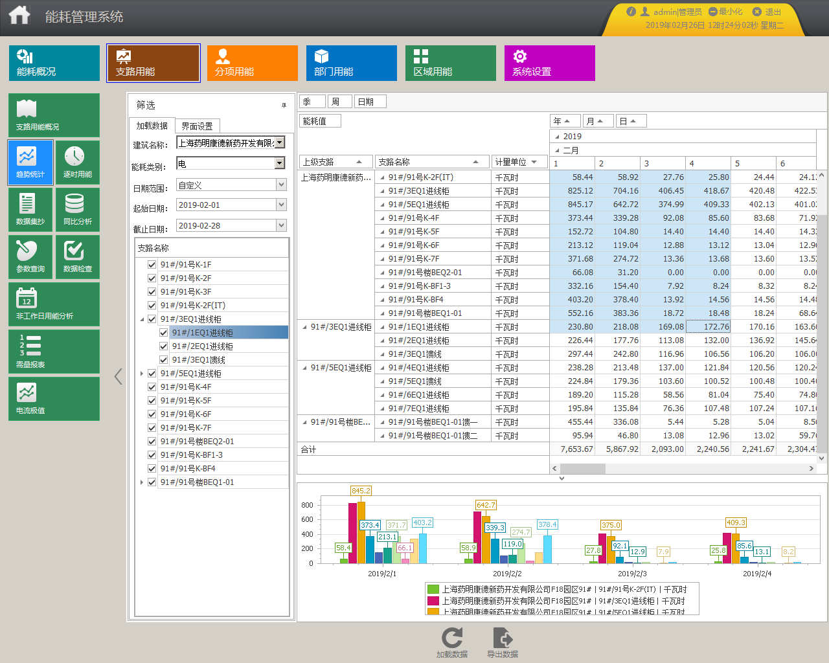The height and width of the screenshot is (663, 829).
Task: Open the 截止日期 date dropdown
Action: coord(281,225)
